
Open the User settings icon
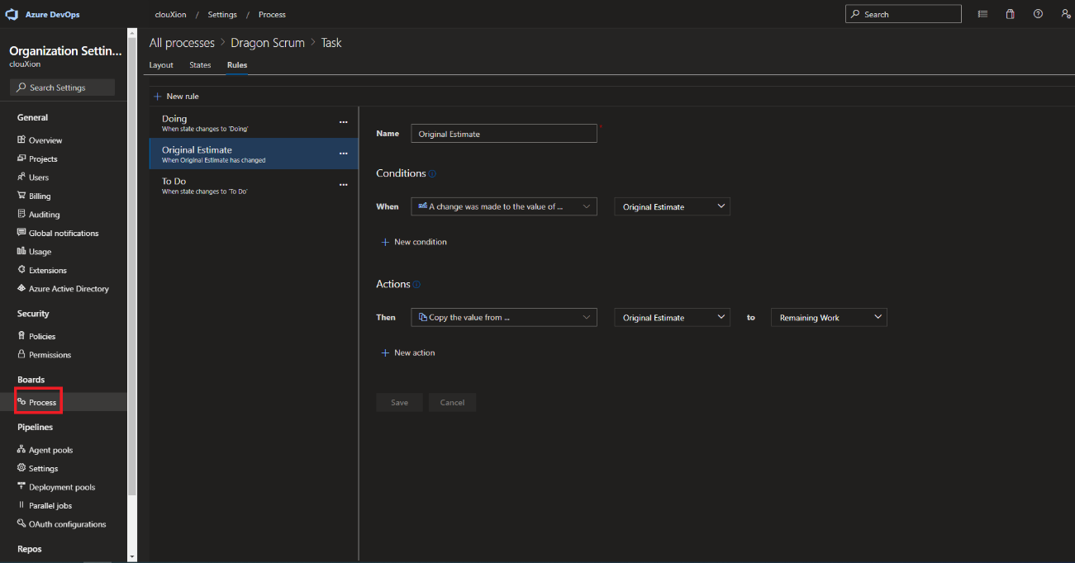pos(1065,14)
